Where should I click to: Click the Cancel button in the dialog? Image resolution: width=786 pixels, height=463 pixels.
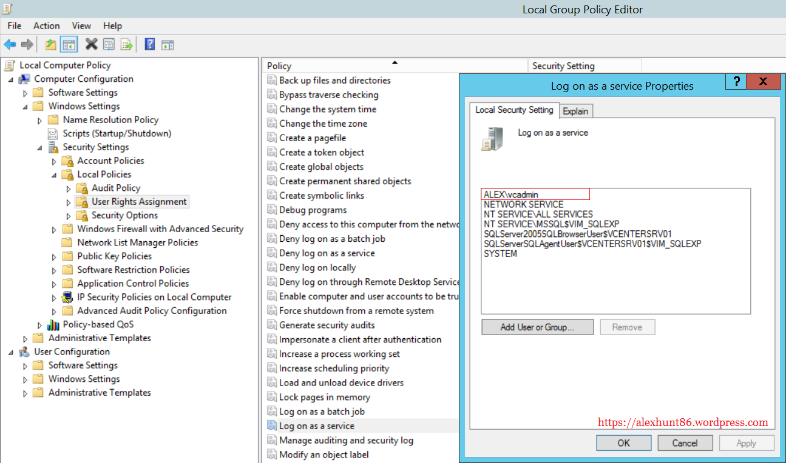(685, 443)
